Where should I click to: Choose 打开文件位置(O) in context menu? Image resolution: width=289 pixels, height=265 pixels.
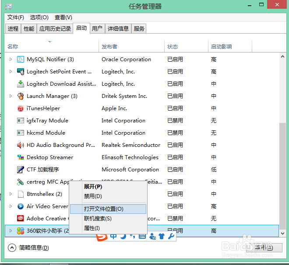[x=108, y=209]
